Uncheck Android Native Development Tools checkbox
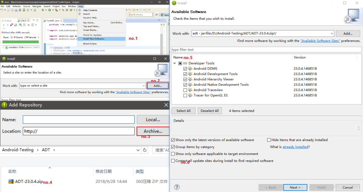The width and height of the screenshot is (363, 192). tap(185, 85)
